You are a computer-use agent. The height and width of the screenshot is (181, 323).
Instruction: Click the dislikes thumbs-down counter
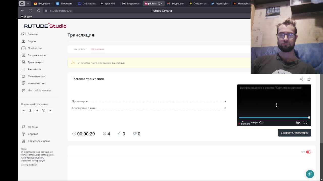[x=137, y=134]
